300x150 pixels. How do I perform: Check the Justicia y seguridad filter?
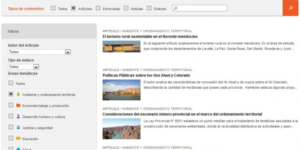pos(11,127)
